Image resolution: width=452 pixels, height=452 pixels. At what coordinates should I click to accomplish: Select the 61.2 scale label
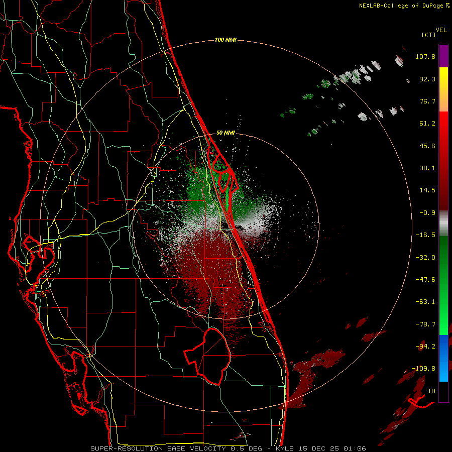tap(427, 124)
